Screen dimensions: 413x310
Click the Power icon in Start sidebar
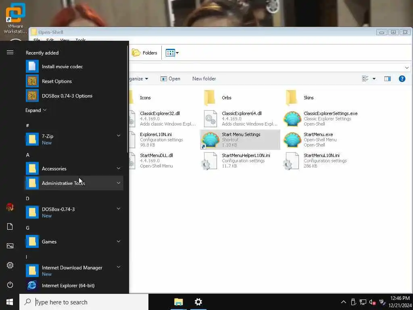10,285
